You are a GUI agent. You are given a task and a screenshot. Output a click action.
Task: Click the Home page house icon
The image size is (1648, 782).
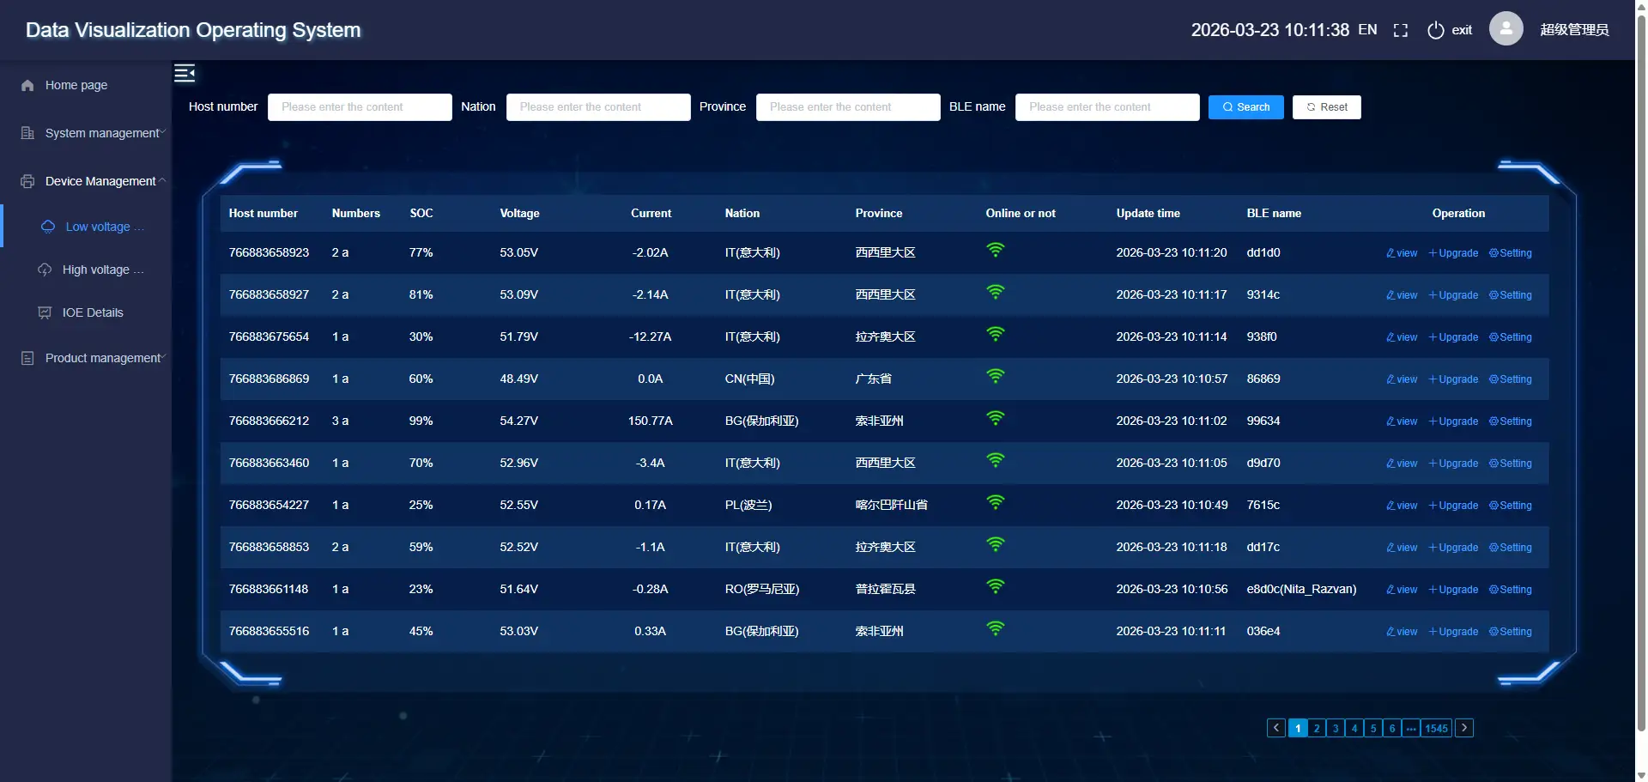pos(27,86)
